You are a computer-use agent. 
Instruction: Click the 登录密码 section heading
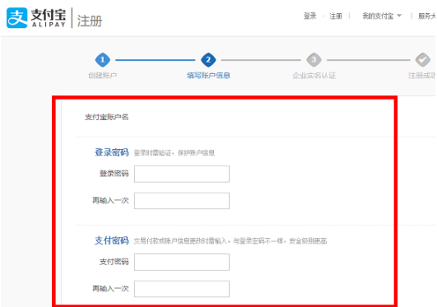pos(111,152)
